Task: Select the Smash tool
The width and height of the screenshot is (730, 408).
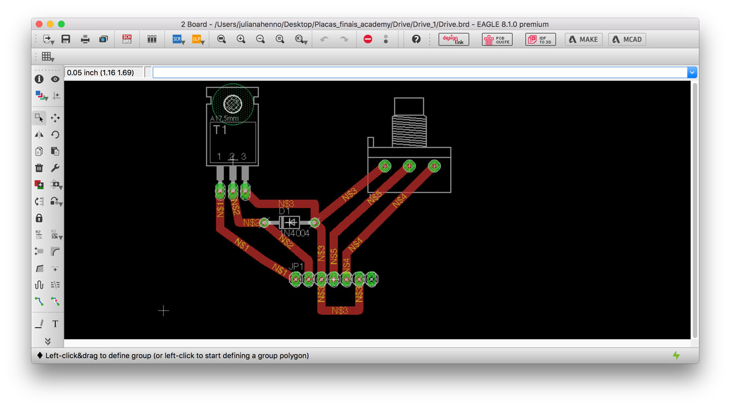Action: coord(39,251)
